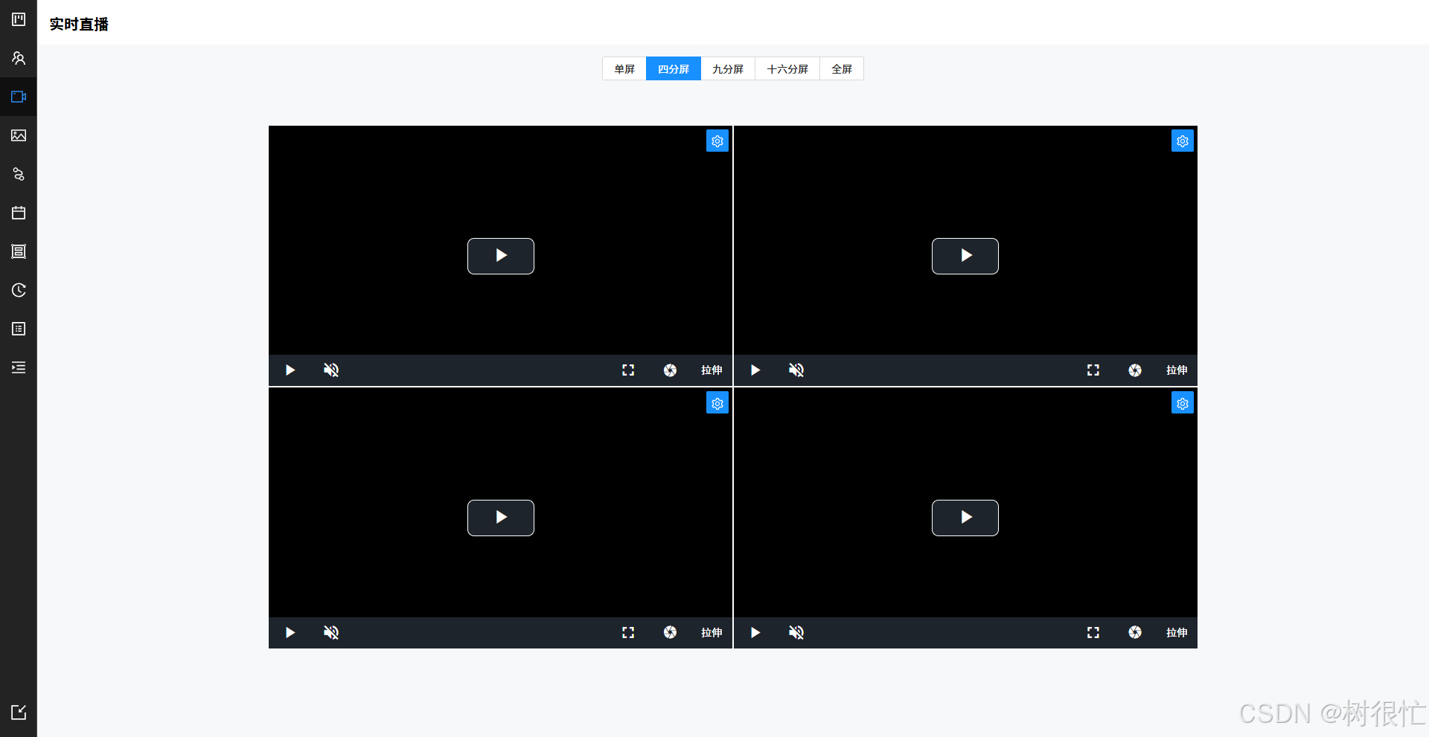Choose the 全屏 option
Image resolution: width=1429 pixels, height=737 pixels.
842,69
